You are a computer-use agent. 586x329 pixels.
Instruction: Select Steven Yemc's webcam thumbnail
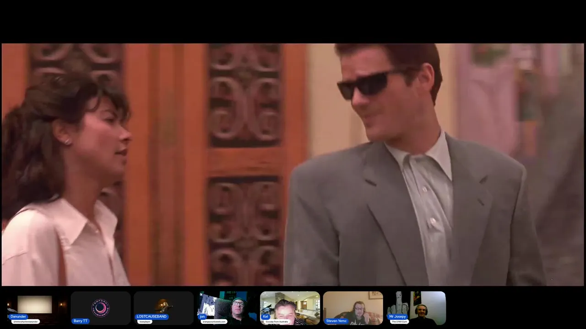pos(353,308)
